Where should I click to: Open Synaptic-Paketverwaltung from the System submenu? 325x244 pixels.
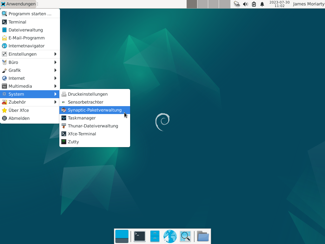tap(95, 110)
